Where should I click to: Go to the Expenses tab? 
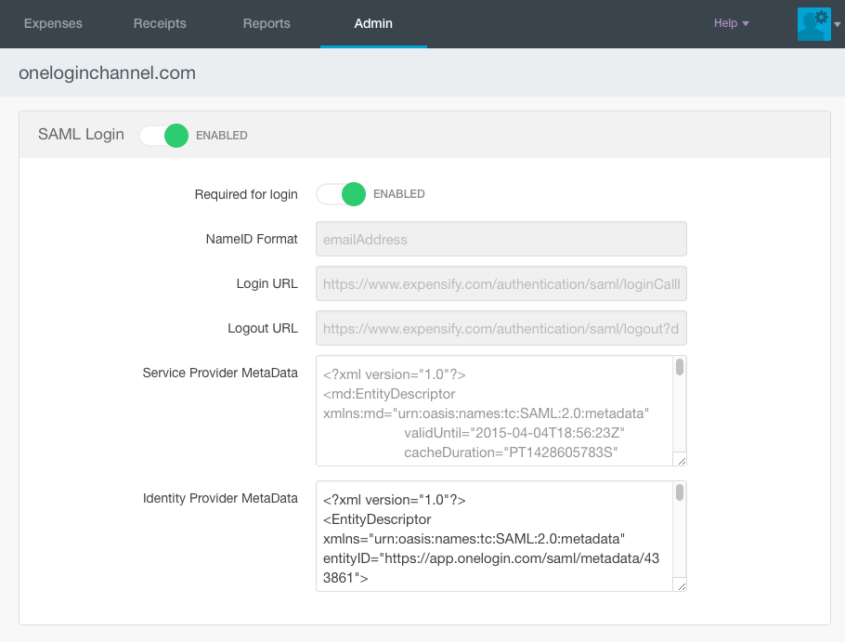(x=53, y=23)
